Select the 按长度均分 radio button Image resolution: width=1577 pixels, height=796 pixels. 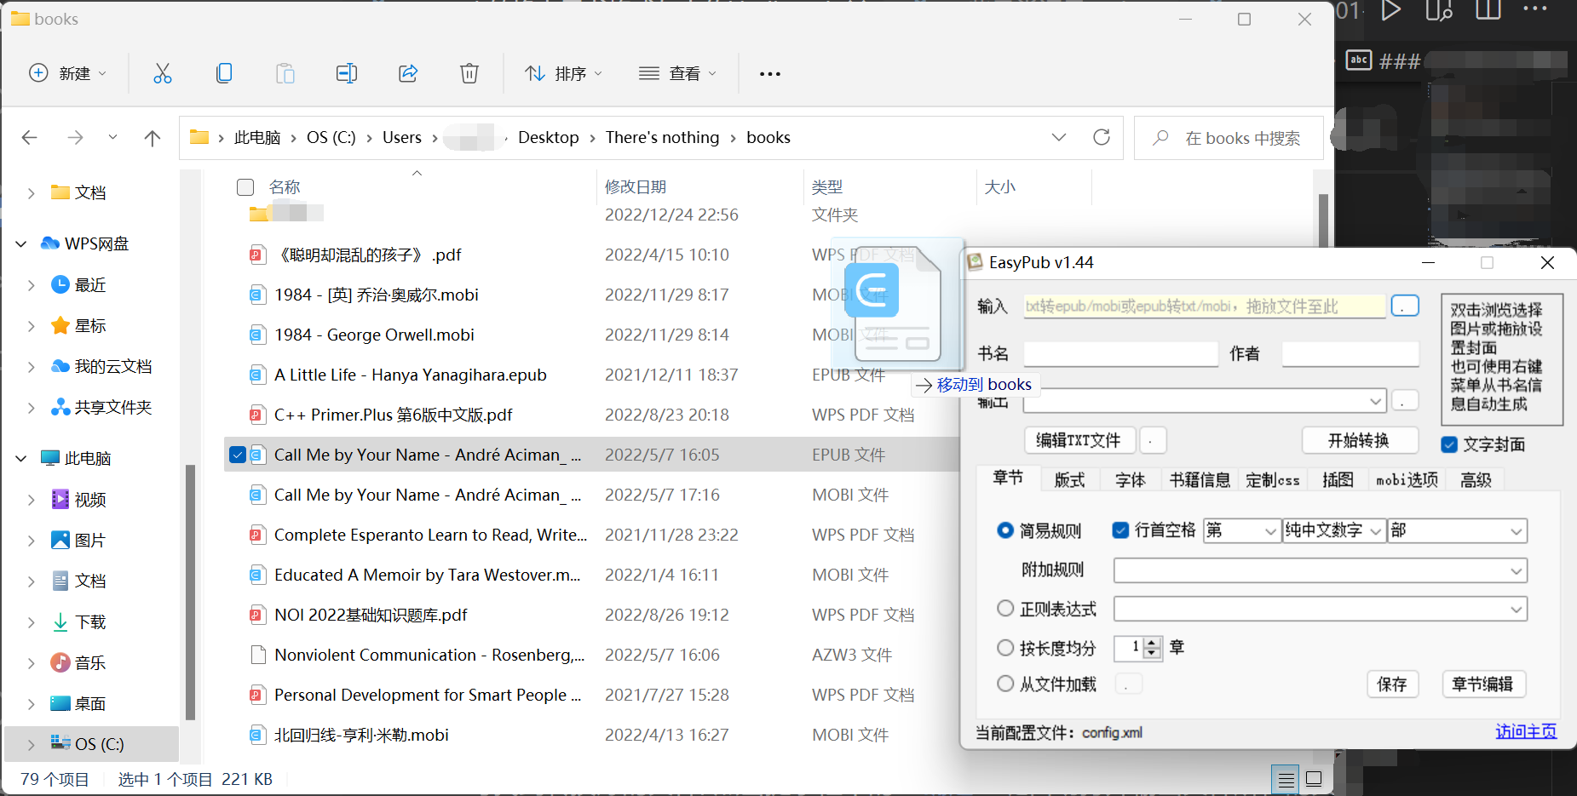tap(1005, 648)
